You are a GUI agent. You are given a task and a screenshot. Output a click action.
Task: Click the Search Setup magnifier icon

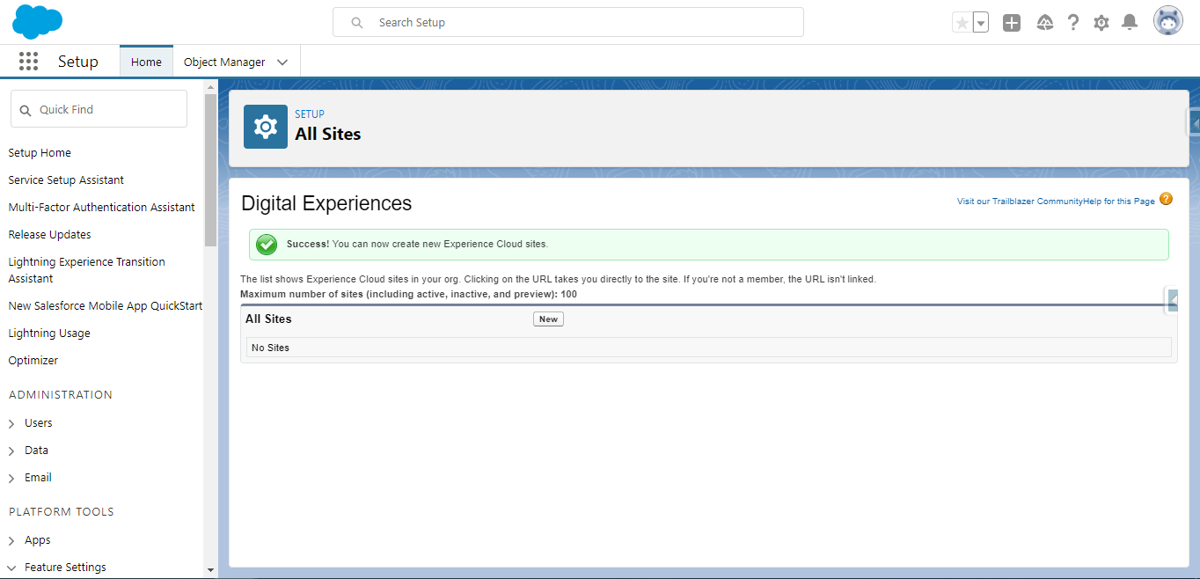(357, 23)
